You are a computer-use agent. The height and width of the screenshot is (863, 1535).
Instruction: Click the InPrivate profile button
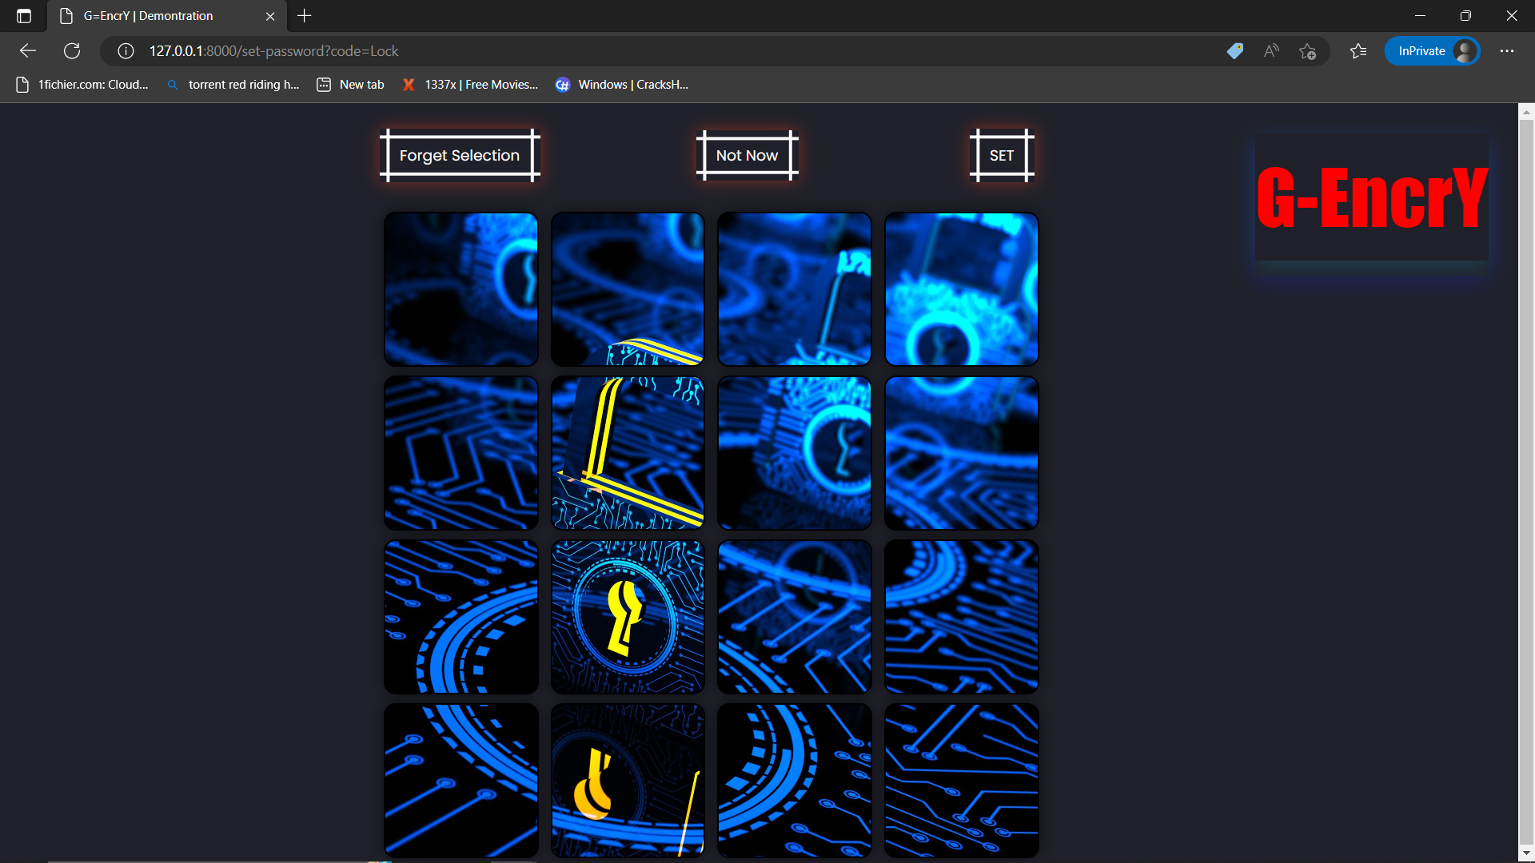1432,51
